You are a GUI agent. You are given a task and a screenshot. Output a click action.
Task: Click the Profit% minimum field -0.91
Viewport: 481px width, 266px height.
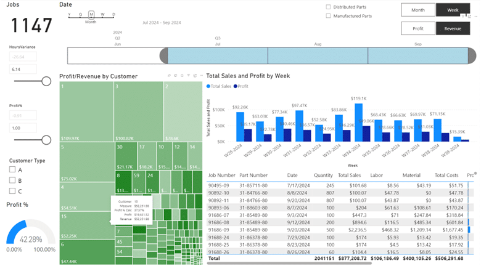23,116
